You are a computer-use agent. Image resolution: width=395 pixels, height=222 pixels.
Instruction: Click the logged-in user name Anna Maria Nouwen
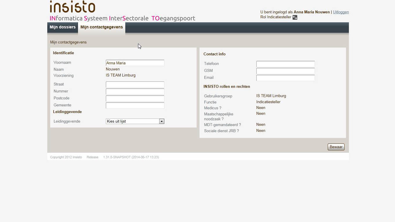point(312,12)
